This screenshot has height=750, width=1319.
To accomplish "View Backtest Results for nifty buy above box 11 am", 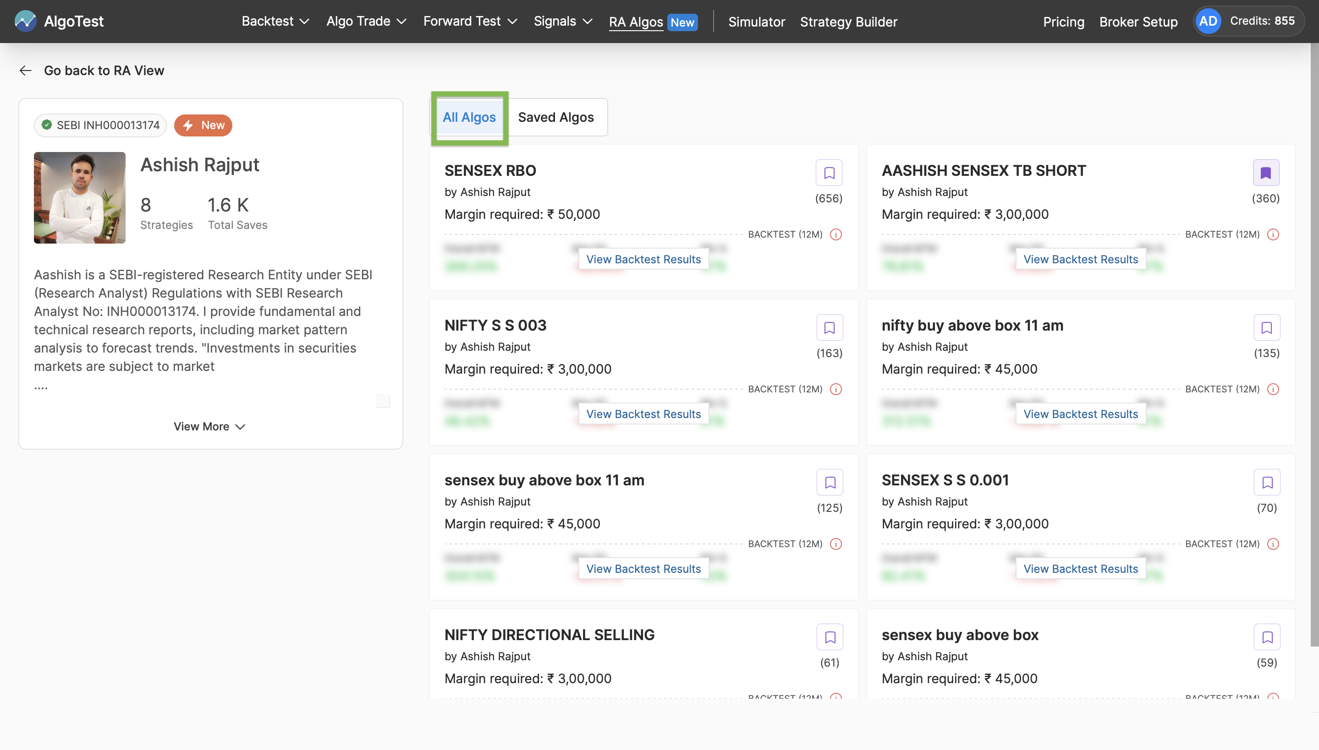I will [x=1080, y=414].
